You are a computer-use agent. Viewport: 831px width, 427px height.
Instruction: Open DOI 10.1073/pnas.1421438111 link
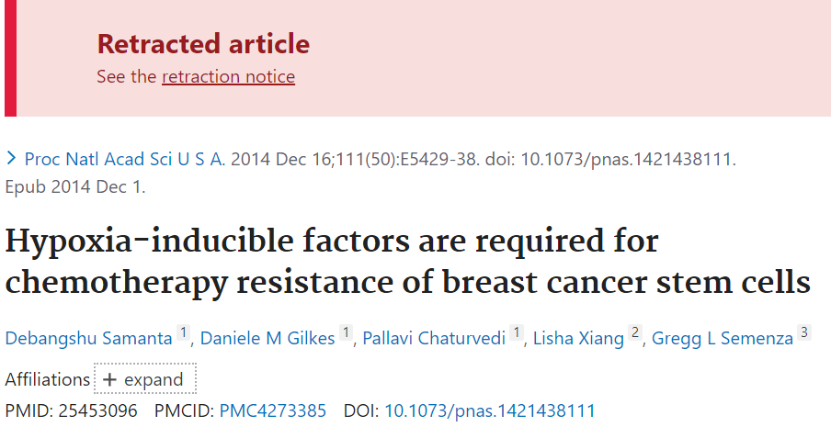point(490,410)
